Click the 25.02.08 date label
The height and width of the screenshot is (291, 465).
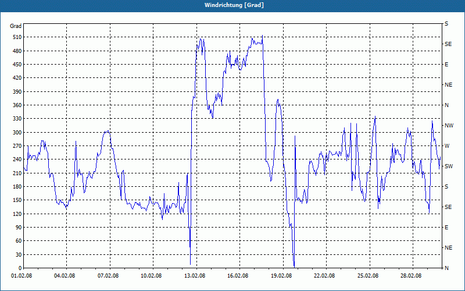pyautogui.click(x=368, y=276)
